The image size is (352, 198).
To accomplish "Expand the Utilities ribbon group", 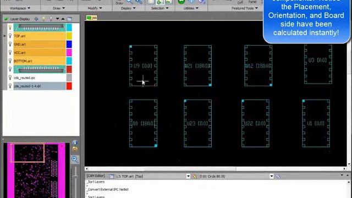I will click(191, 8).
